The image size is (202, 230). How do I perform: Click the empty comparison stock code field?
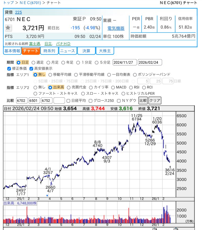pos(59,100)
